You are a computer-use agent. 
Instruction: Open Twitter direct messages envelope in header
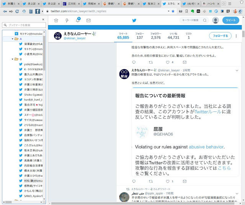[88, 20]
